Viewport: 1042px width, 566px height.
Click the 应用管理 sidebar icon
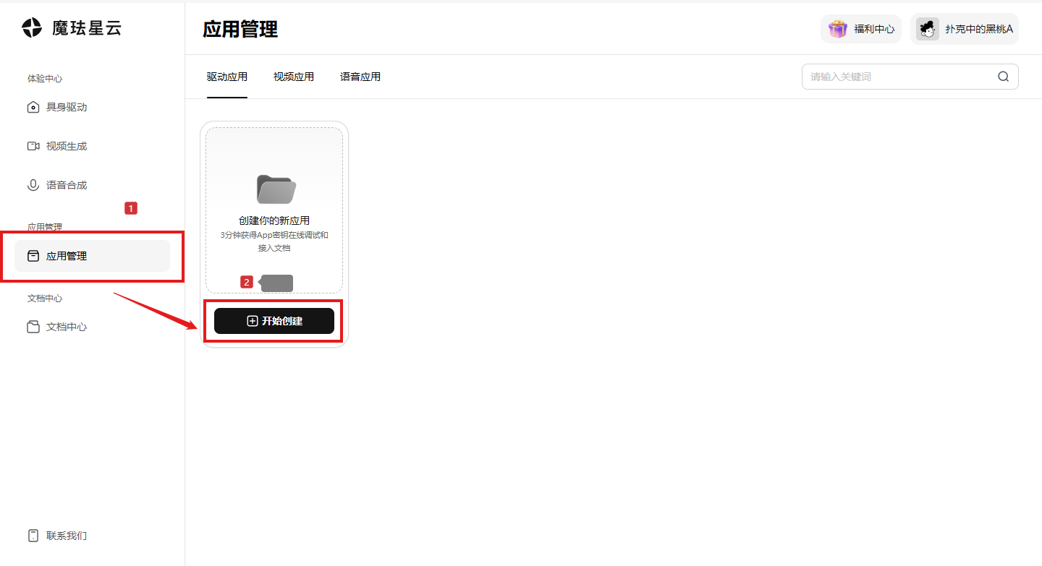(33, 256)
